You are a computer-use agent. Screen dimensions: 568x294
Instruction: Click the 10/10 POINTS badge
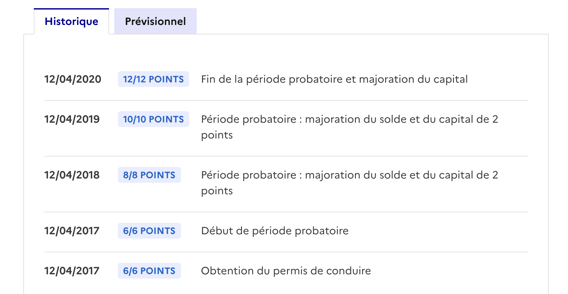click(x=153, y=119)
